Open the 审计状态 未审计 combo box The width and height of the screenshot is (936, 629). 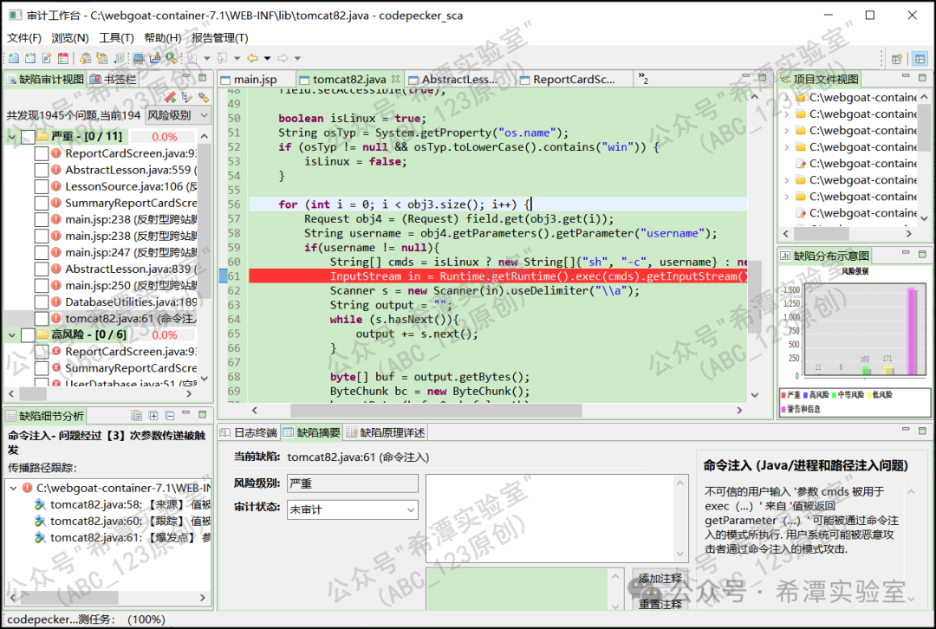352,509
